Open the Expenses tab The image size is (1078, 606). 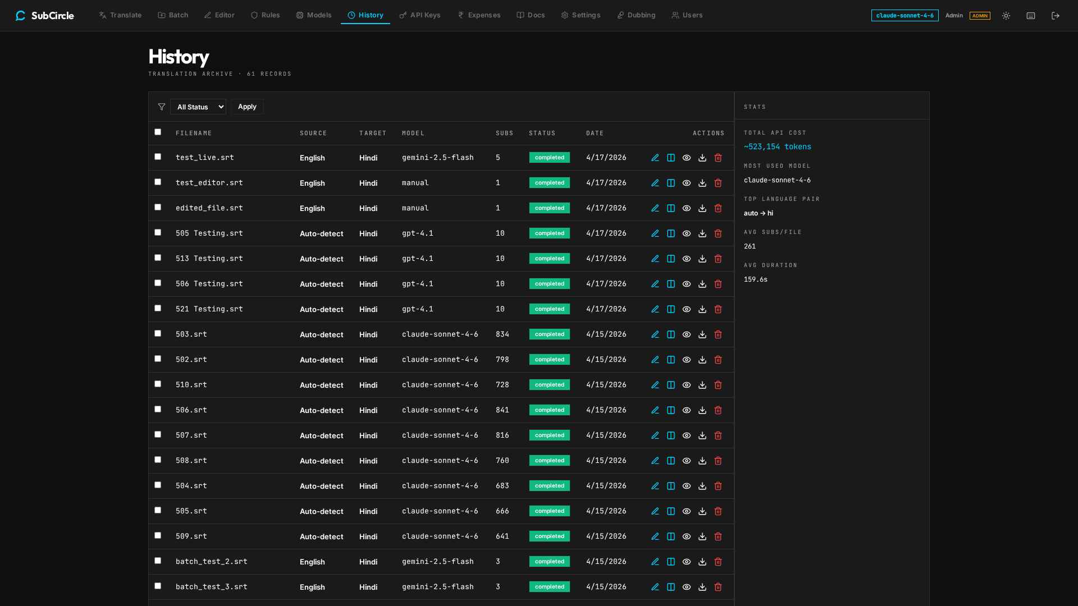[479, 15]
